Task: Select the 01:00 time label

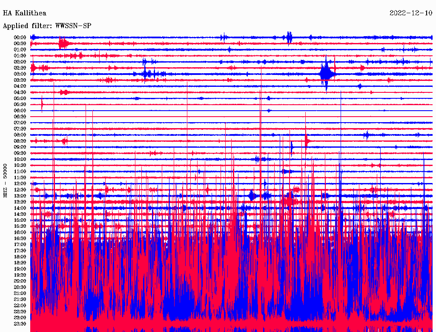Action: [20, 49]
